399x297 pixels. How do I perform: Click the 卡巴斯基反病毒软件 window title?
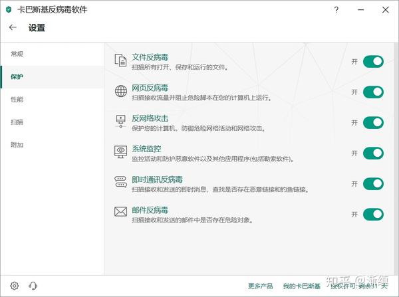53,10
